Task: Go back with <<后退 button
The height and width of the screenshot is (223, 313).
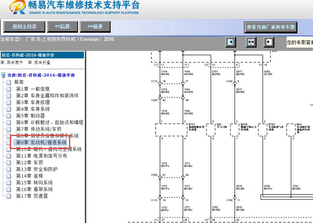Action: tap(62, 27)
